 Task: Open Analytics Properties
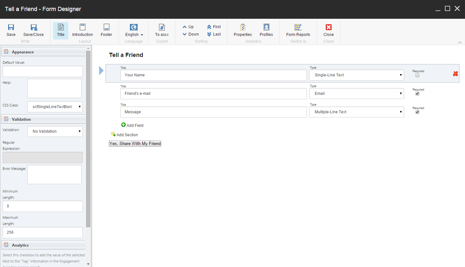(243, 30)
